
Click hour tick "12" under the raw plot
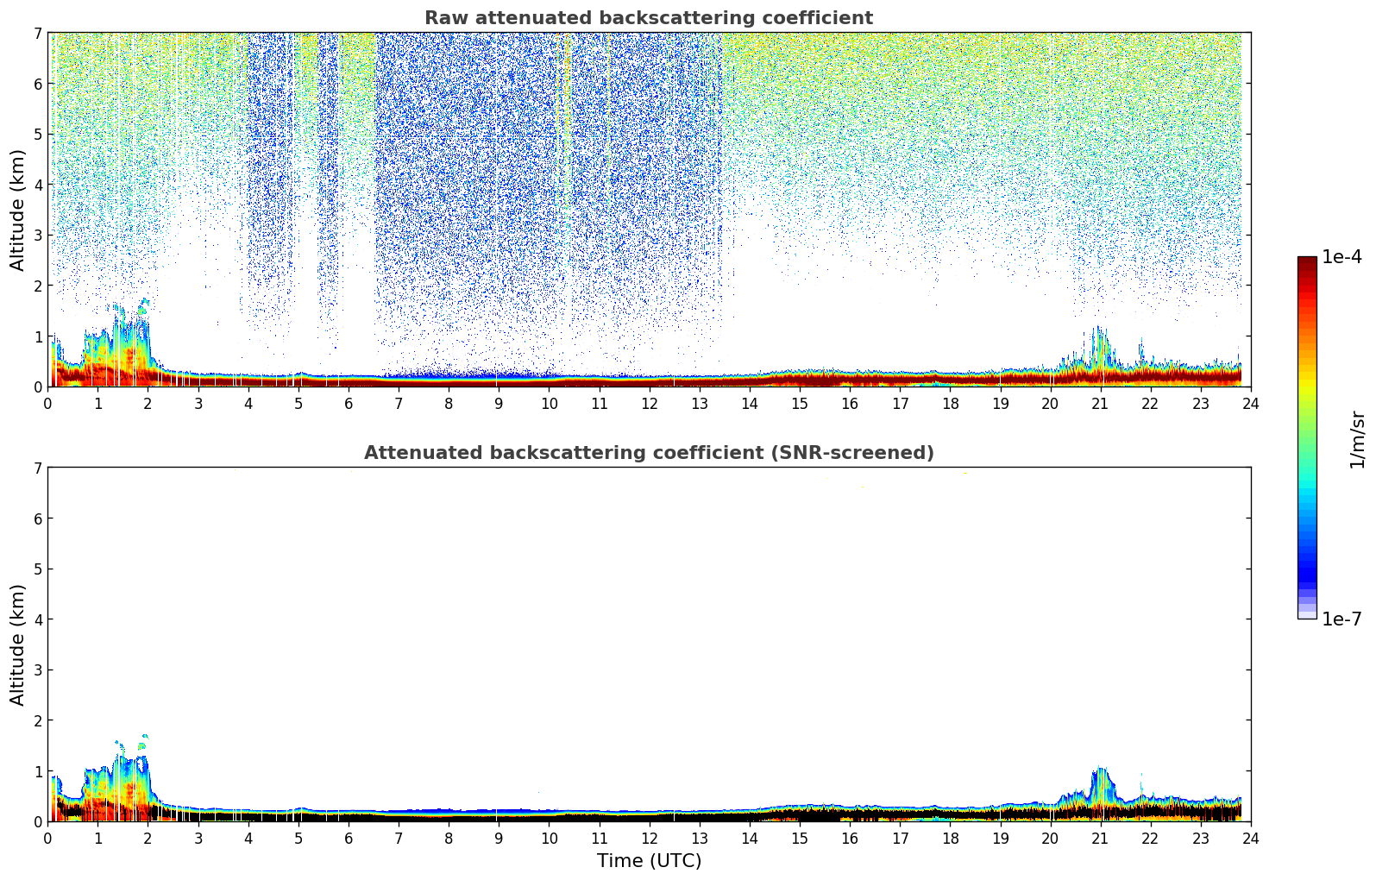[649, 403]
